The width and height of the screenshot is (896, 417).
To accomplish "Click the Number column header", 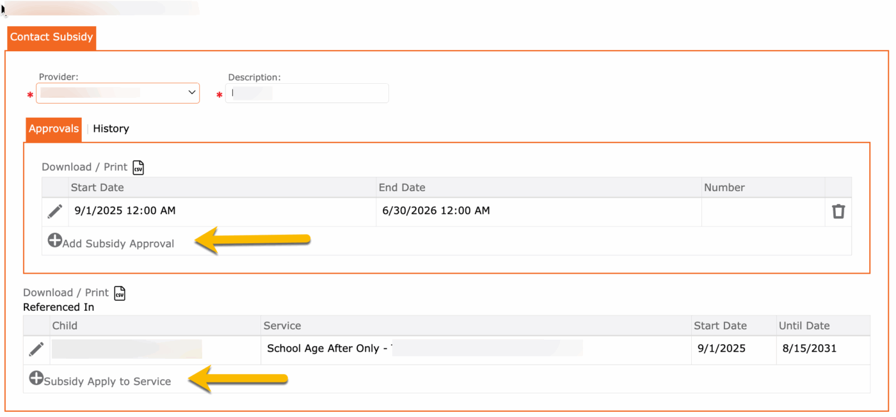I will [x=724, y=187].
